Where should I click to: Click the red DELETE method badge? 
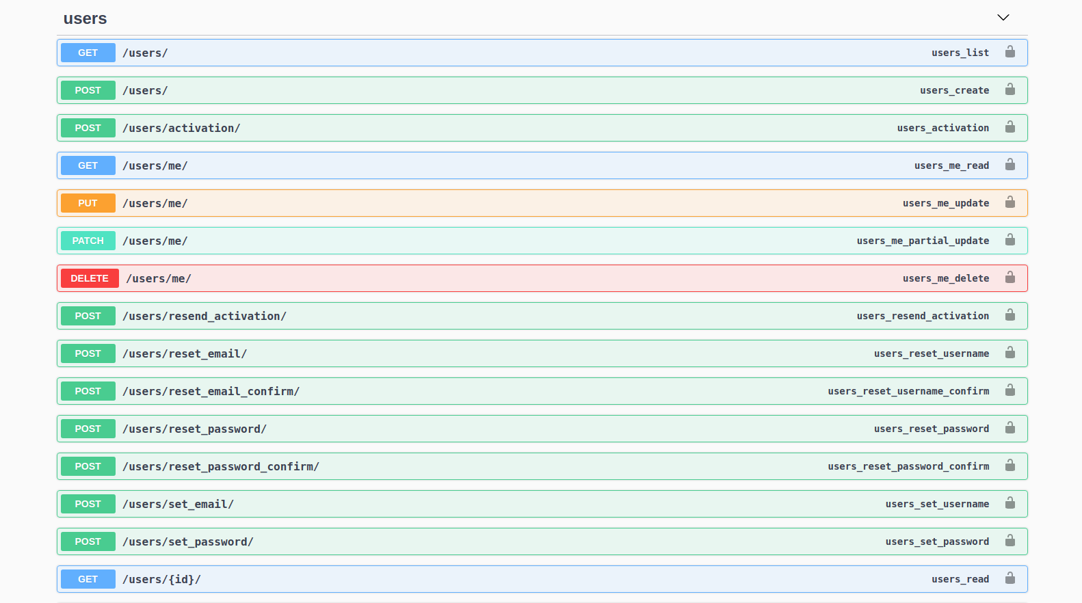coord(90,278)
